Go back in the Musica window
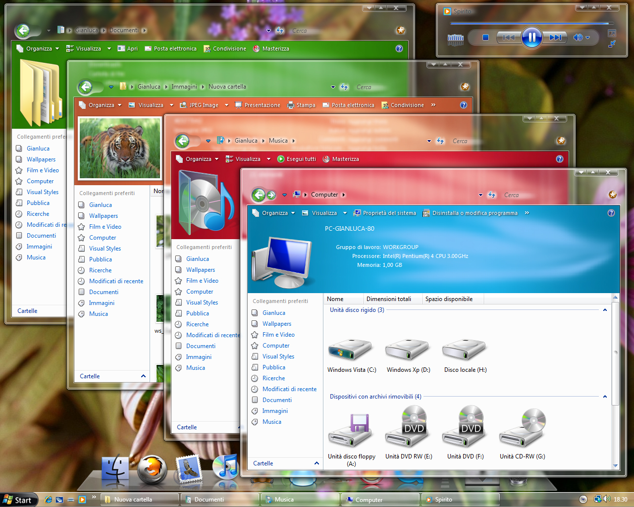The width and height of the screenshot is (634, 507). pos(182,141)
